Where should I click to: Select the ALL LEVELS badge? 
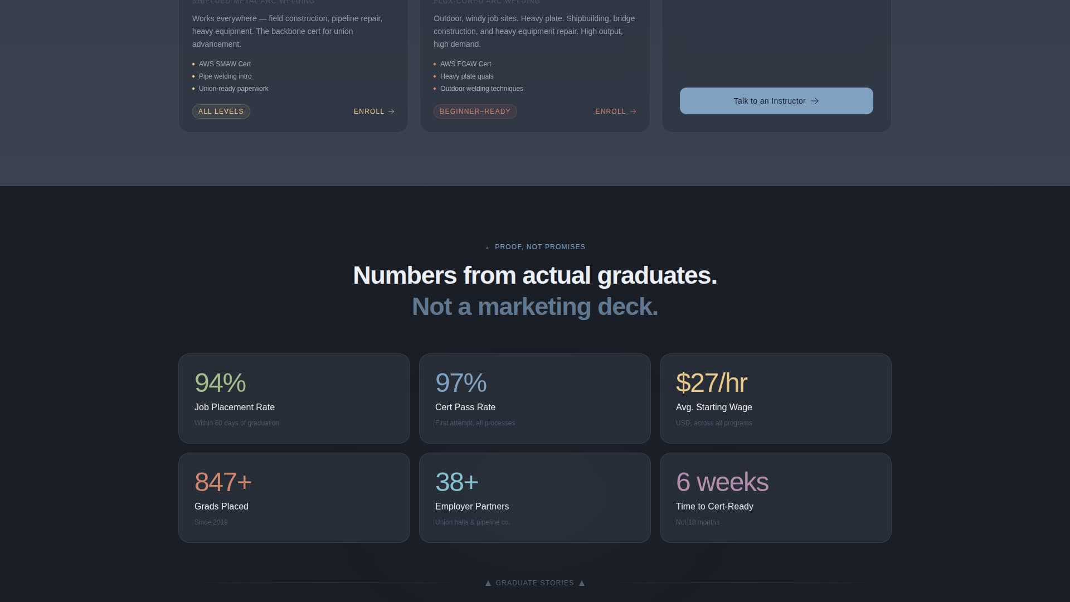[221, 111]
